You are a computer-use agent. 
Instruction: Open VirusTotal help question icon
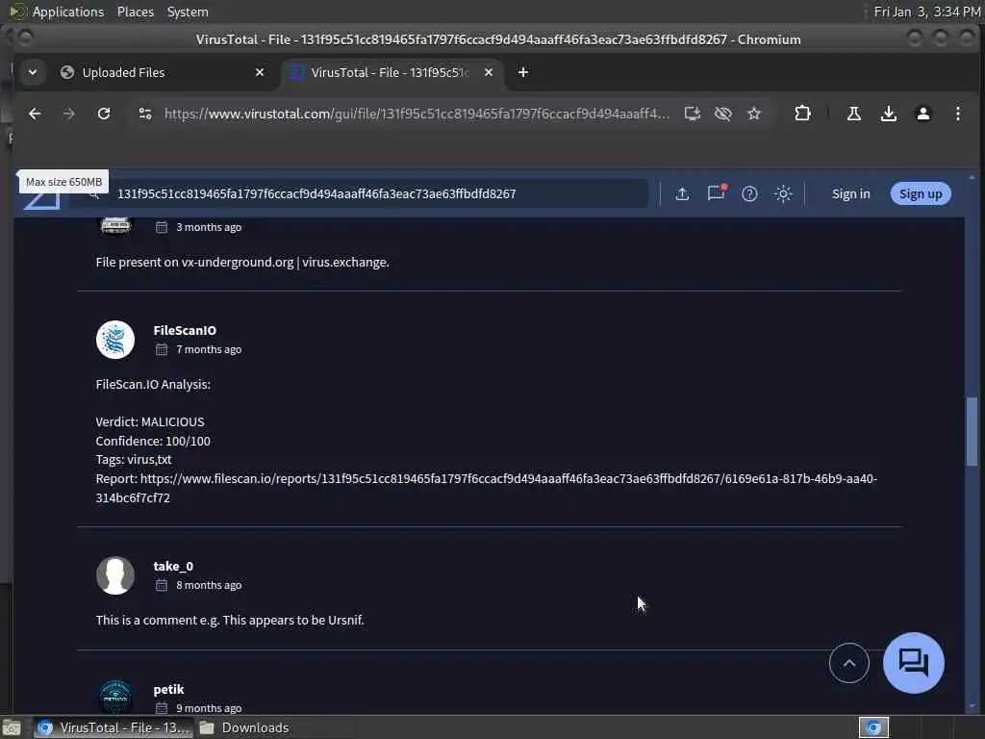click(749, 193)
